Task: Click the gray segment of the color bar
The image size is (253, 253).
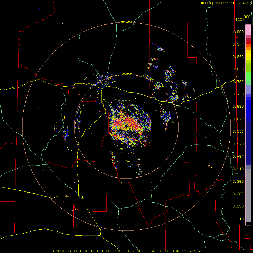Action: [248, 195]
